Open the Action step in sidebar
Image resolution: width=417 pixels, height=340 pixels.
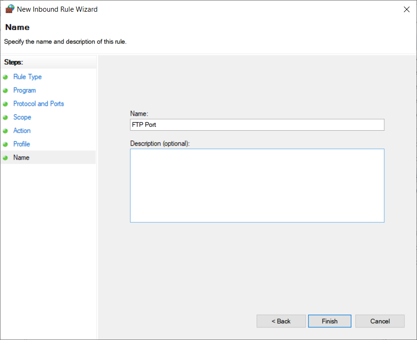(x=22, y=131)
